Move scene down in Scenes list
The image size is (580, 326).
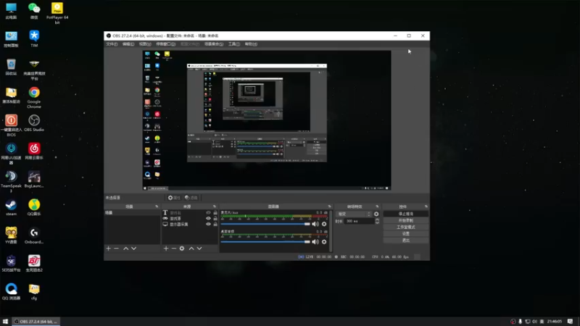(x=134, y=248)
